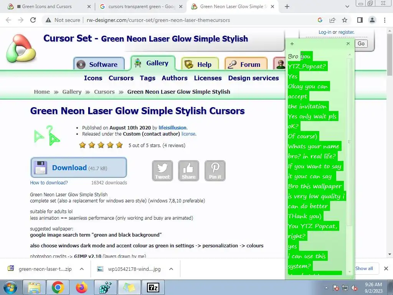The height and width of the screenshot is (295, 393).
Task: Open the Cursors submenu link
Action: click(x=121, y=78)
